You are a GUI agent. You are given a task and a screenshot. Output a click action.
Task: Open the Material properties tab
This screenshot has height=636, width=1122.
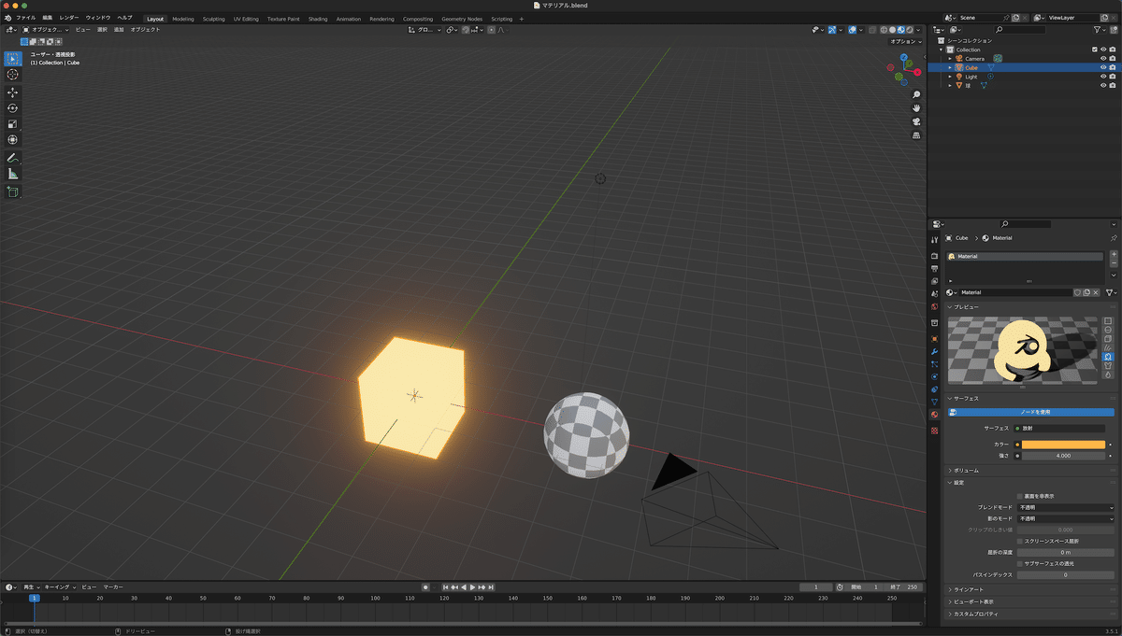934,415
